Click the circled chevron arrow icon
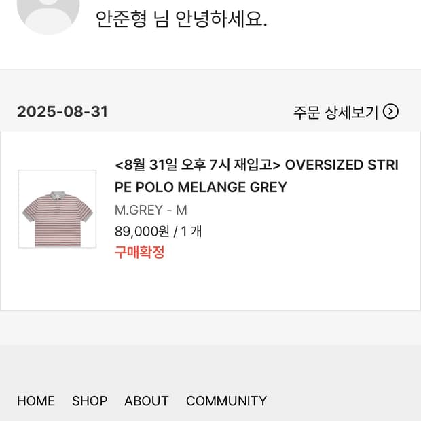Viewport: 421px width, 421px height. click(390, 111)
